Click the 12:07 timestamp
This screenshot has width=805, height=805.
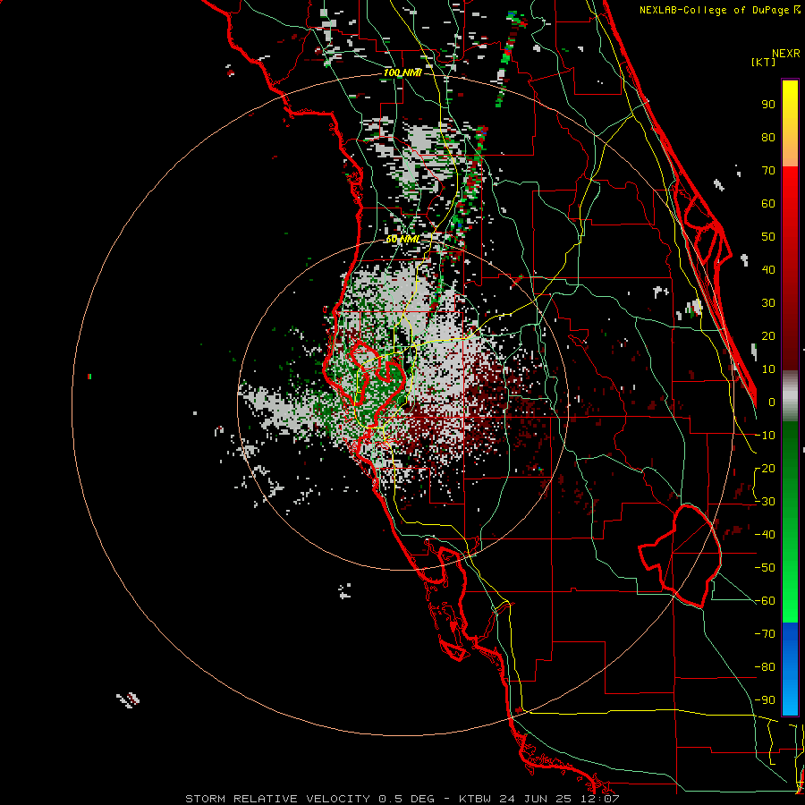(602, 799)
